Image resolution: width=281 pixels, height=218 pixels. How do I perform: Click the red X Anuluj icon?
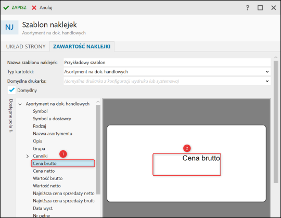pos(34,8)
